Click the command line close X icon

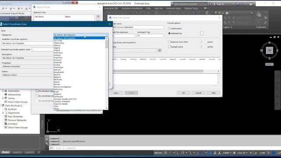[x=47, y=139]
